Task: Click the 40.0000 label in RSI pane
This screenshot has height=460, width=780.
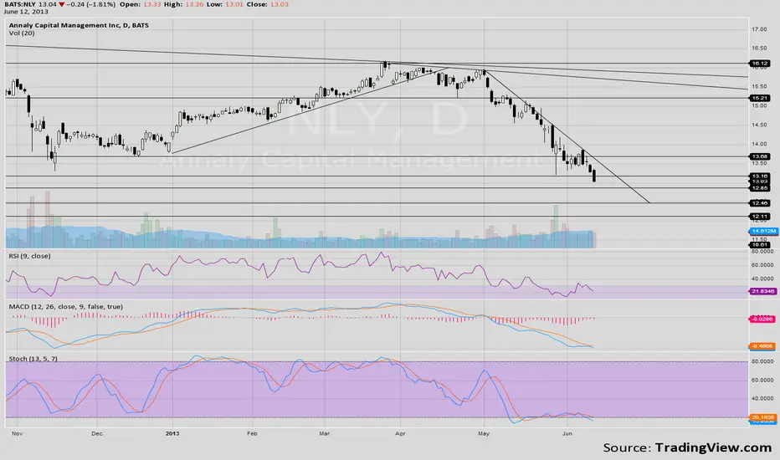Action: pyautogui.click(x=762, y=279)
